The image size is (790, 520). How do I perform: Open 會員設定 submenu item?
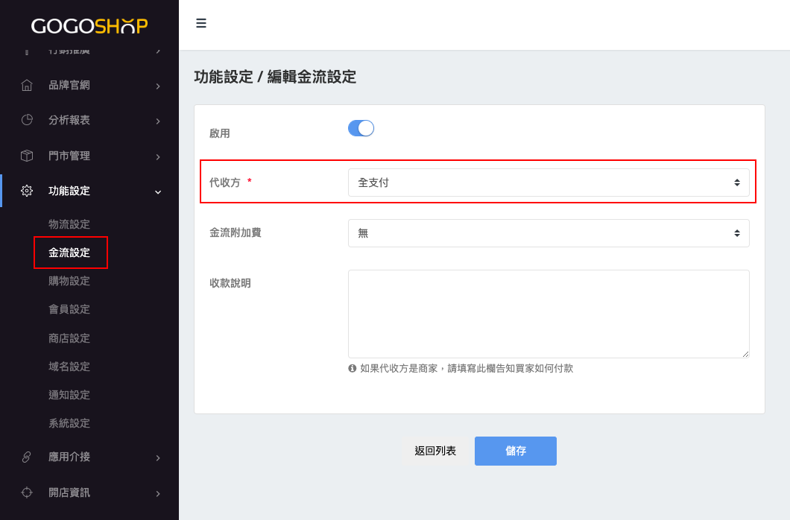(x=69, y=309)
